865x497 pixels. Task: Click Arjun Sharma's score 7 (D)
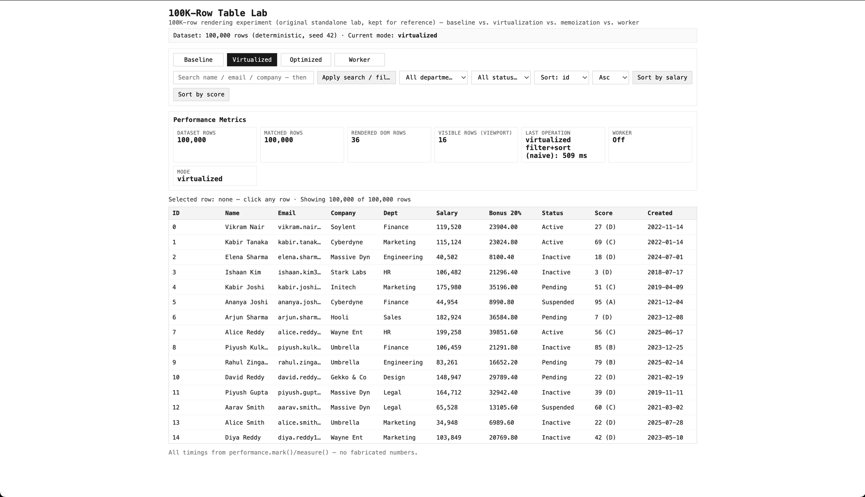click(603, 317)
